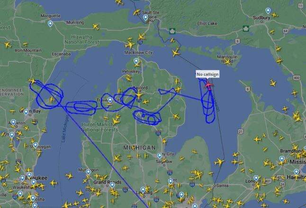Select the red aircraft with no callsign
Image resolution: width=306 pixels, height=208 pixels.
point(209,85)
